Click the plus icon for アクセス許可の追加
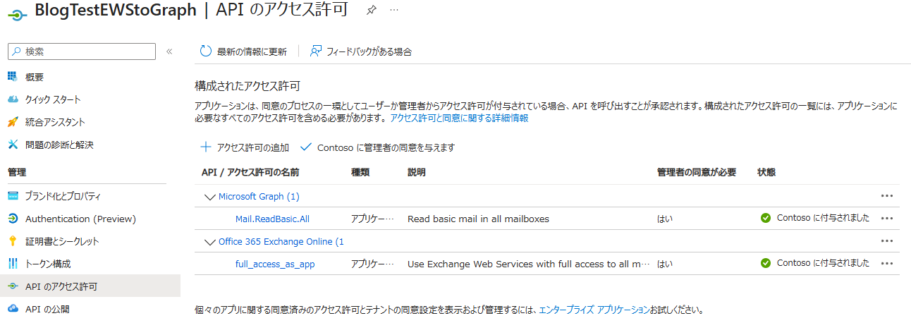Image resolution: width=911 pixels, height=323 pixels. 206,147
